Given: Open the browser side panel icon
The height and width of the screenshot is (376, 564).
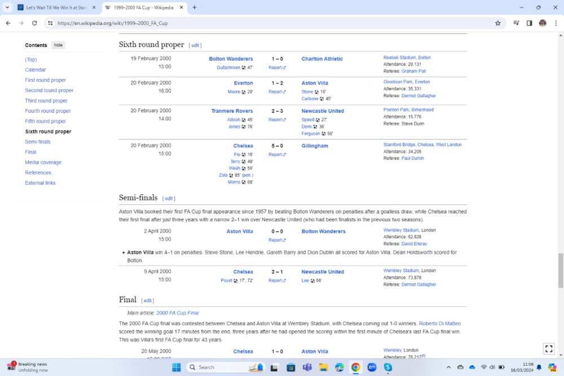Looking at the screenshot, I should (x=529, y=23).
